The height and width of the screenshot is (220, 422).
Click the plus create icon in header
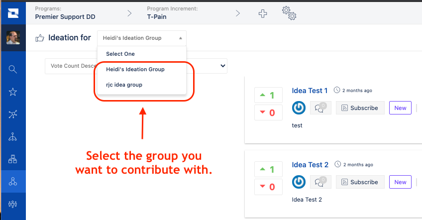263,13
